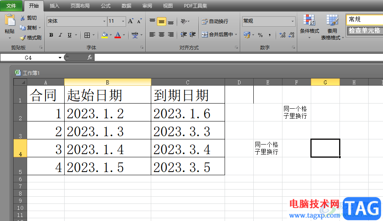Expand the borders options arrow
Screen dimensions: 383x221
(93, 35)
